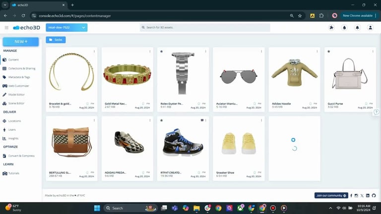Reload the page with browser refresh icon

23,15
